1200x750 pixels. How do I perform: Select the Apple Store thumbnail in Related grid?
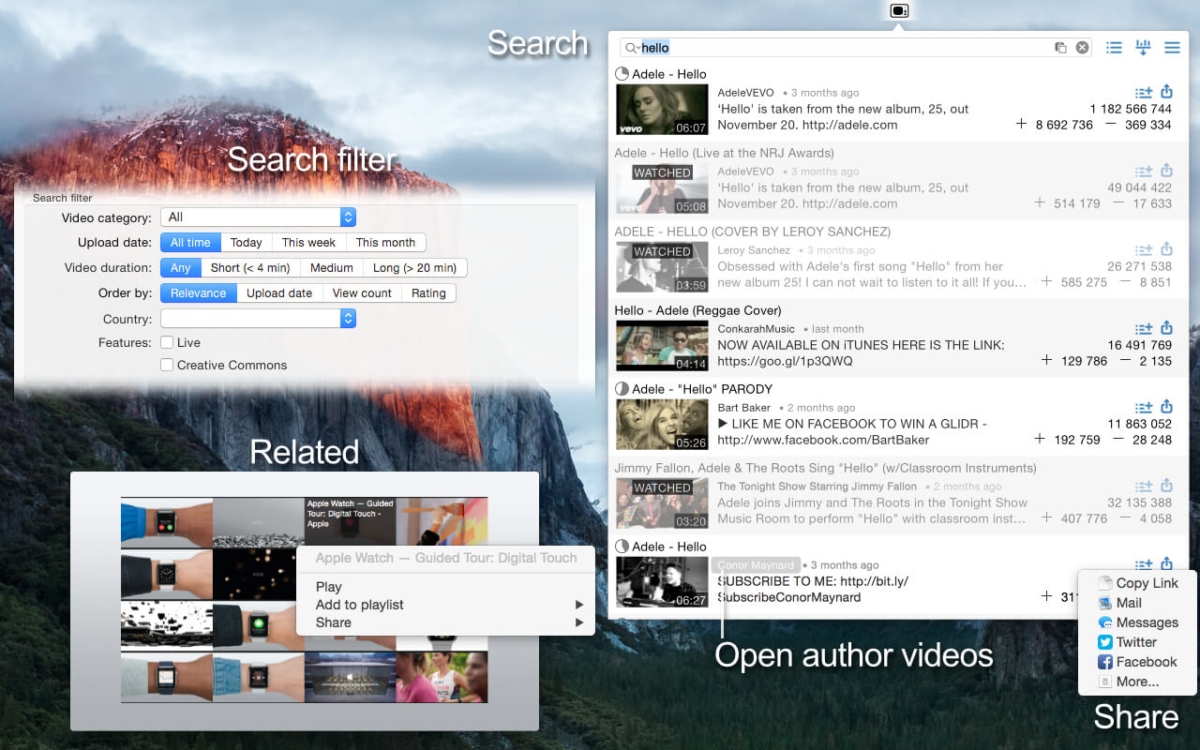click(x=351, y=677)
